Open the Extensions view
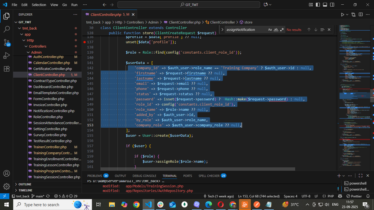The image size is (374, 210). click(x=7, y=69)
